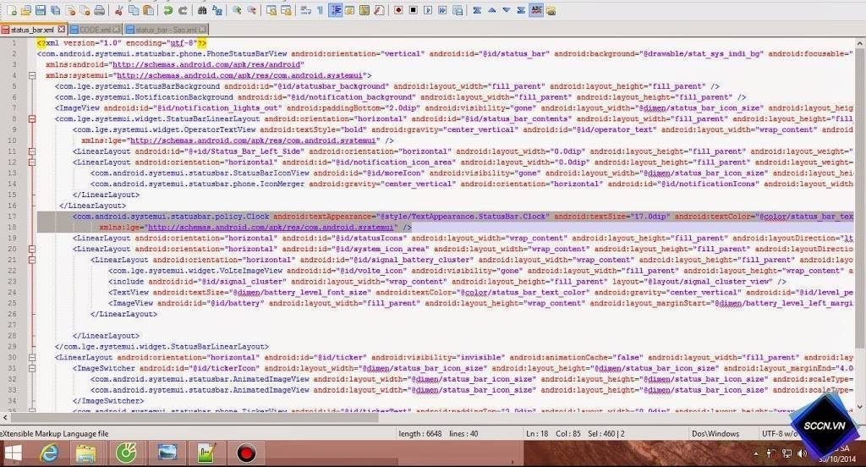Jump to first difference with Compare First icon
Viewport: 866px width, 467px height.
pos(477,10)
